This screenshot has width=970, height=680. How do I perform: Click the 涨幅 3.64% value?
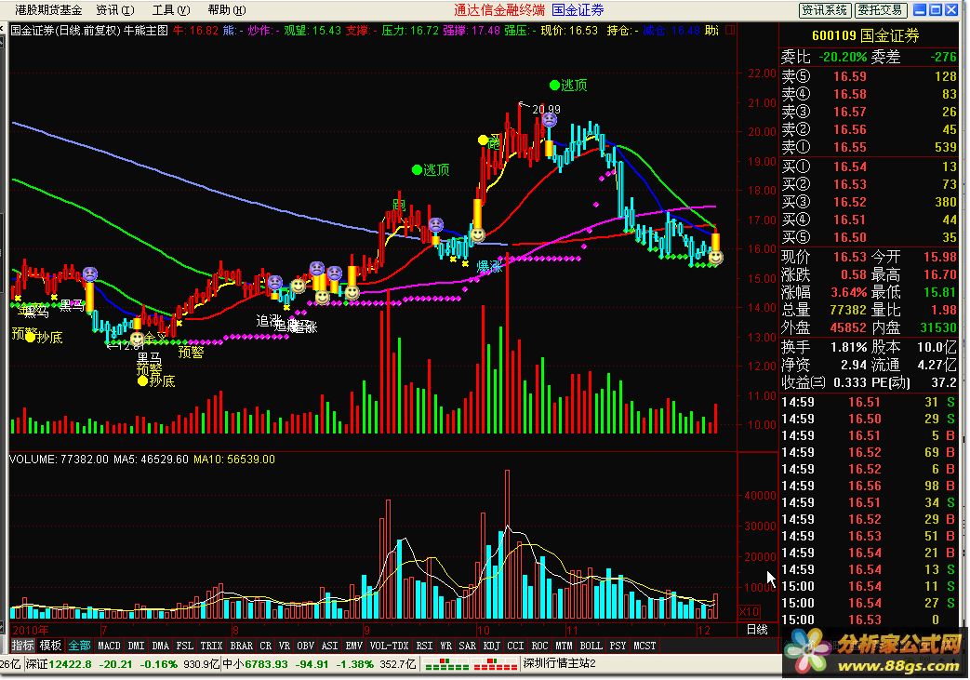[847, 292]
